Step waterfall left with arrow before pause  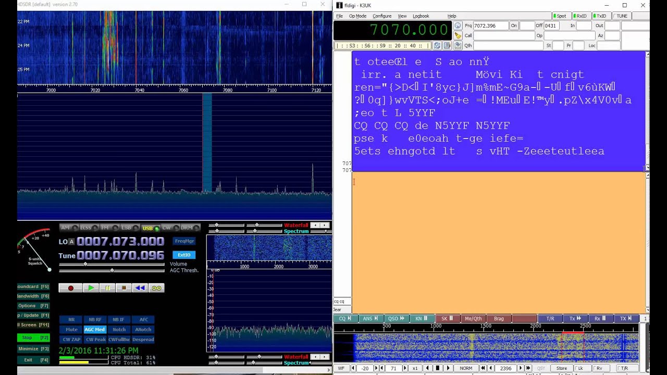coord(427,368)
